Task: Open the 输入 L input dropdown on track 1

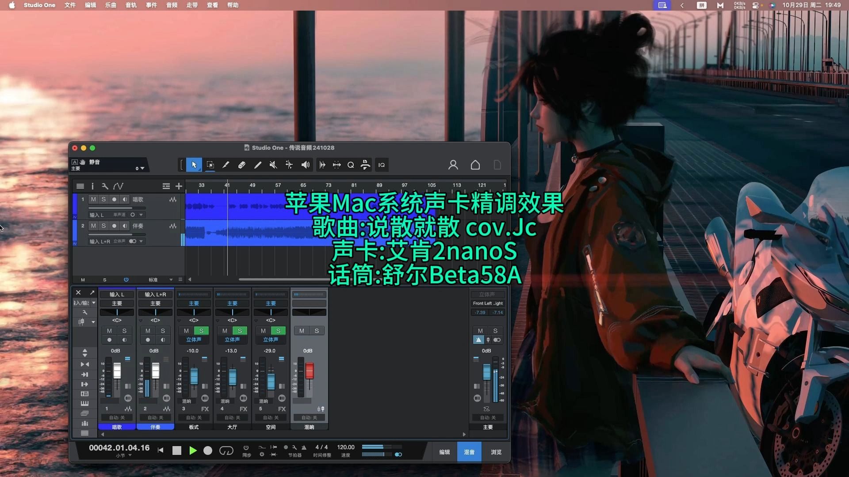Action: (141, 215)
